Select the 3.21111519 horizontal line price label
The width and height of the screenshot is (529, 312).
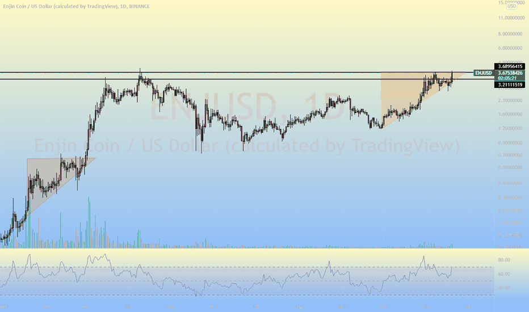point(510,85)
